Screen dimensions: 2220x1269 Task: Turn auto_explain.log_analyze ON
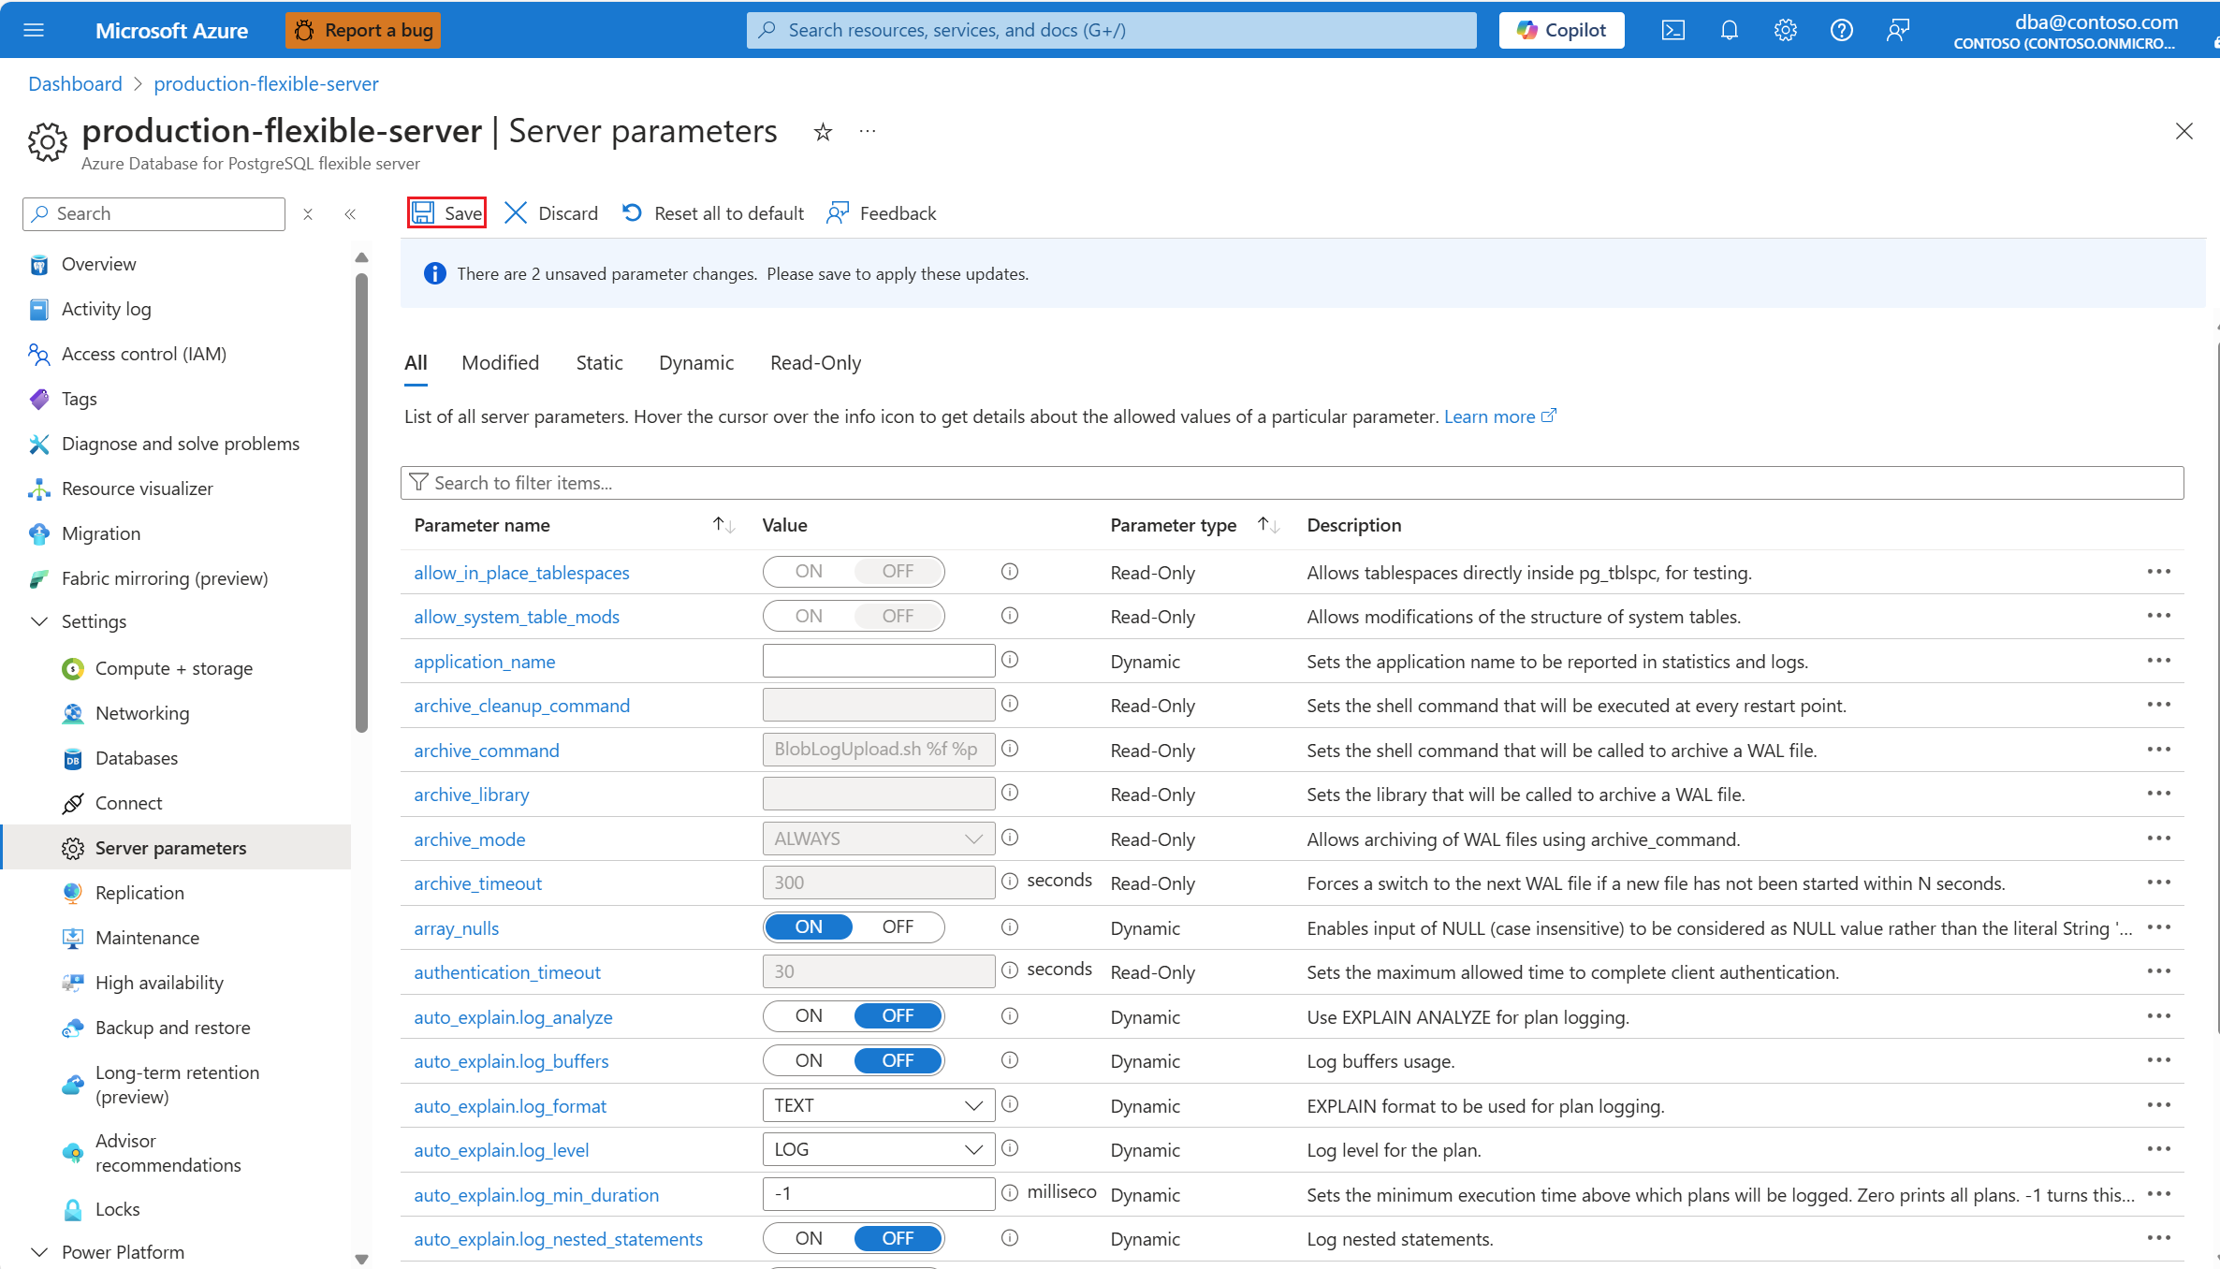pos(809,1016)
